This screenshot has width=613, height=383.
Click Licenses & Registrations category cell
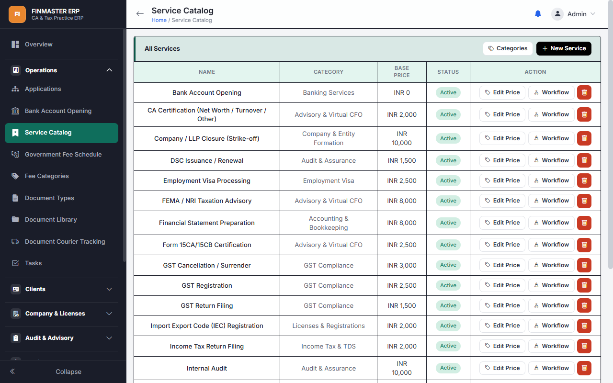(x=329, y=326)
